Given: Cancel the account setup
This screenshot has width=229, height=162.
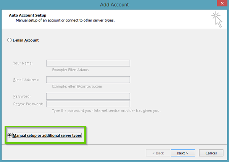Looking at the screenshot, I should 211,153.
